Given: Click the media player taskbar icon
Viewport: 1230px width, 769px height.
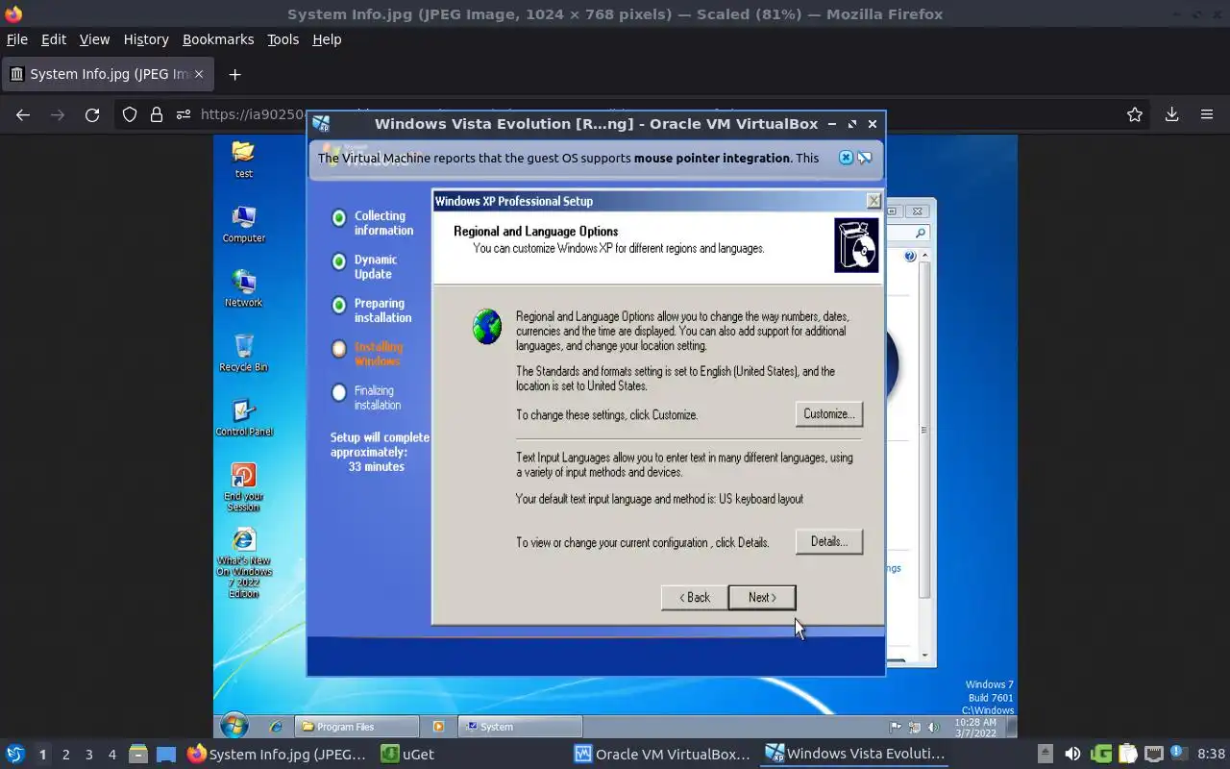Looking at the screenshot, I should coord(438,727).
